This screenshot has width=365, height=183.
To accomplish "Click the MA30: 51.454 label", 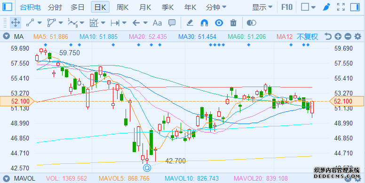I will [x=197, y=37].
